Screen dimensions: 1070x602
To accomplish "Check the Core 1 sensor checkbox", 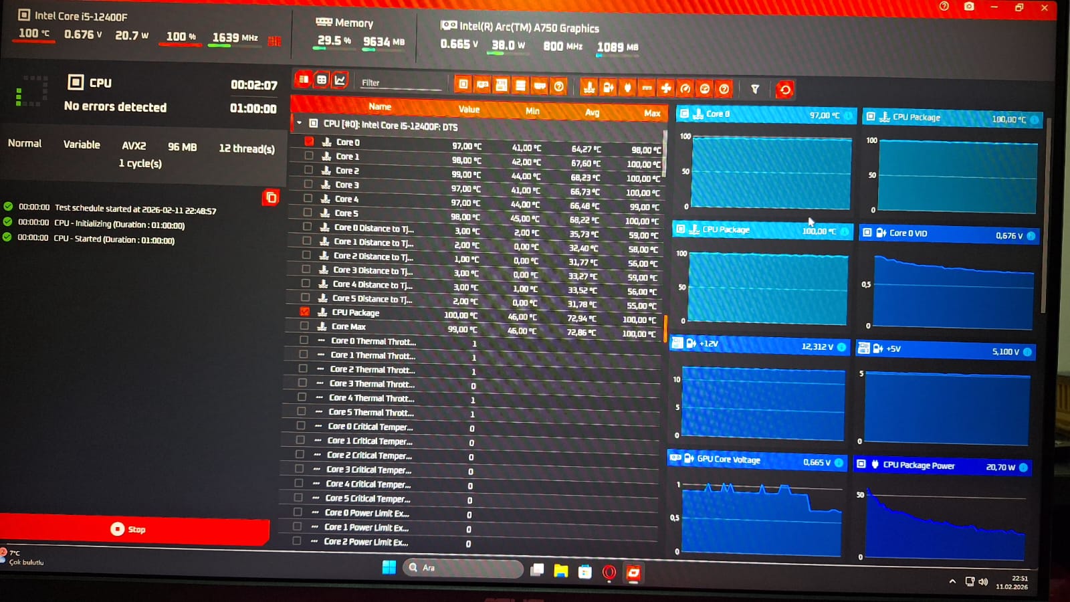I will click(308, 155).
